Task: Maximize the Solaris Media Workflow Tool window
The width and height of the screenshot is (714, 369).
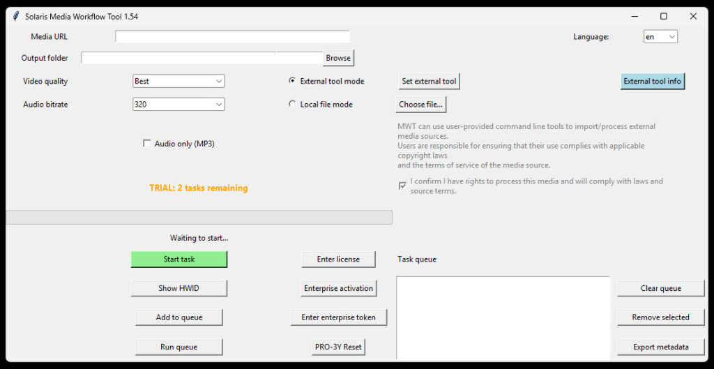Action: pyautogui.click(x=663, y=16)
